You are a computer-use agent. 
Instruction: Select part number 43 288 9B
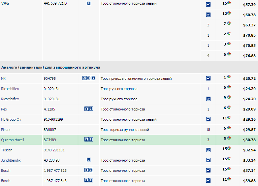coord(52,160)
